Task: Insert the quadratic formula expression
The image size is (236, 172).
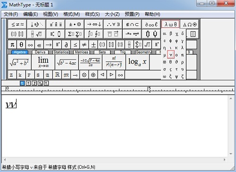Action: (90, 62)
